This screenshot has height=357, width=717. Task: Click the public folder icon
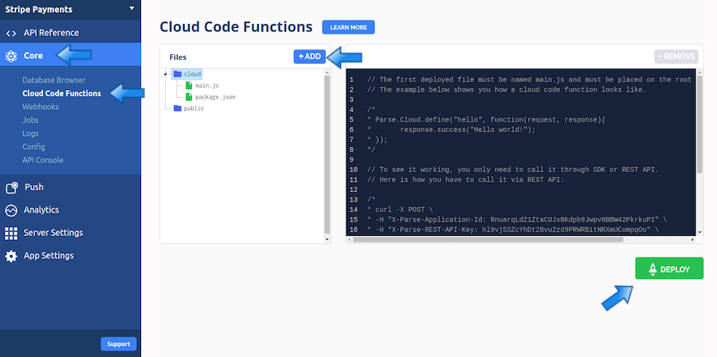pos(178,108)
